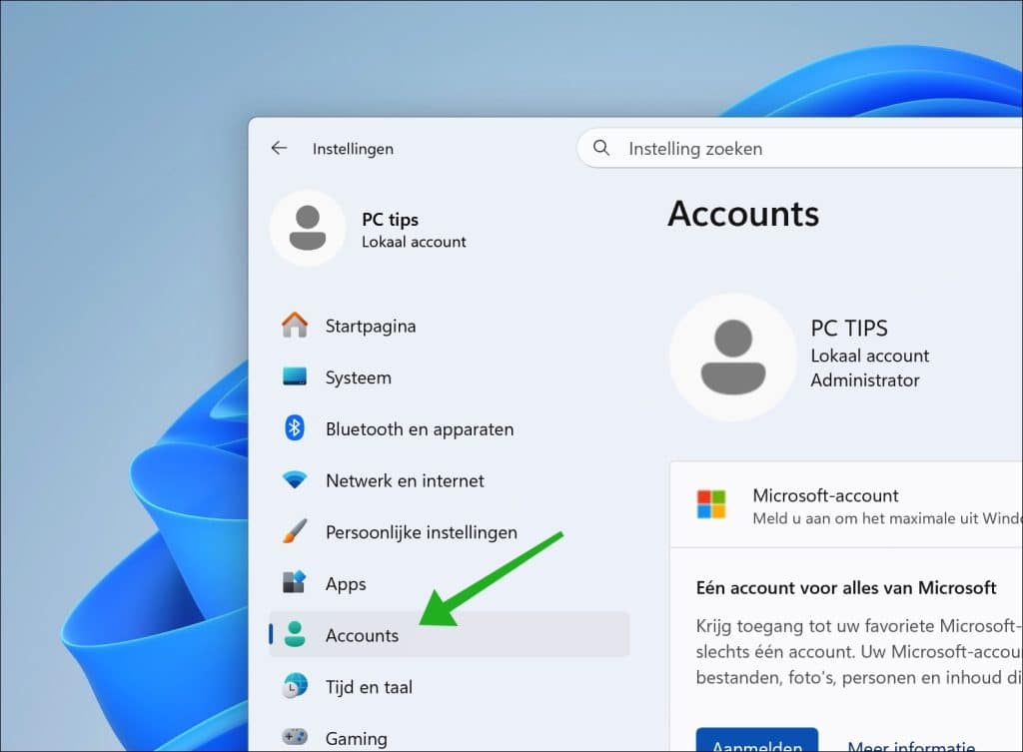
Task: Click the Administrator label
Action: click(x=864, y=379)
